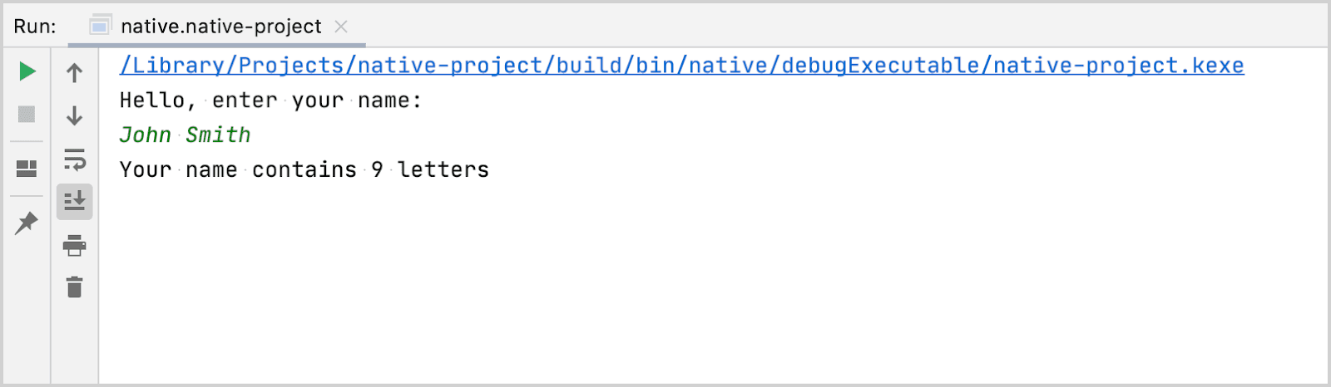Print the console output
This screenshot has height=387, width=1331.
tap(75, 245)
